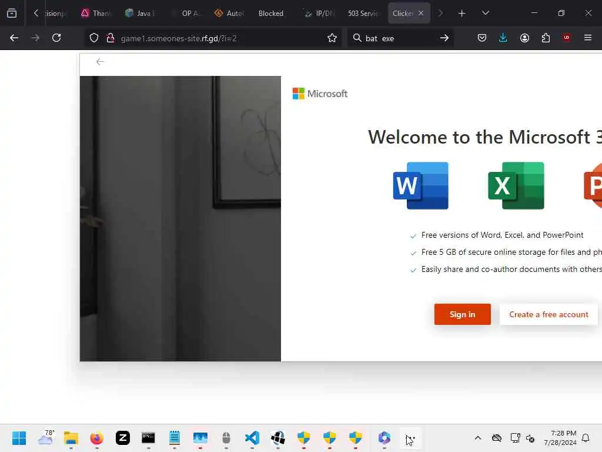This screenshot has width=602, height=452.
Task: Open the weather widget showing 78°
Action: (x=46, y=438)
